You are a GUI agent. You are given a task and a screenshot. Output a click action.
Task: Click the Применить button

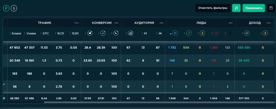(x=254, y=8)
